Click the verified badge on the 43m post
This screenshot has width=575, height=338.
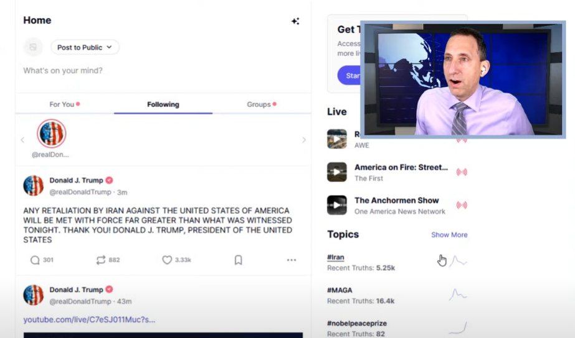tap(109, 290)
